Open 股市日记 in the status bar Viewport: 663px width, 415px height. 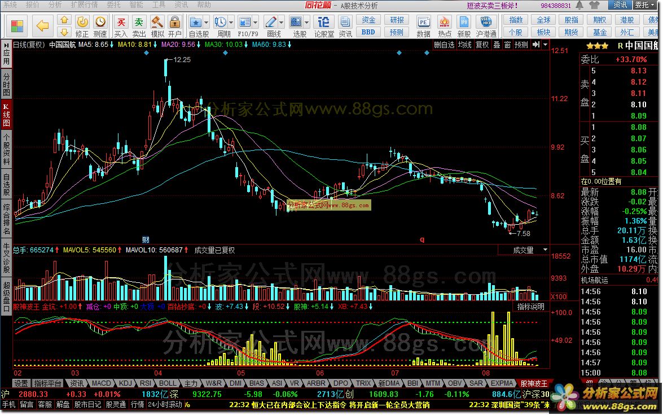click(87, 404)
